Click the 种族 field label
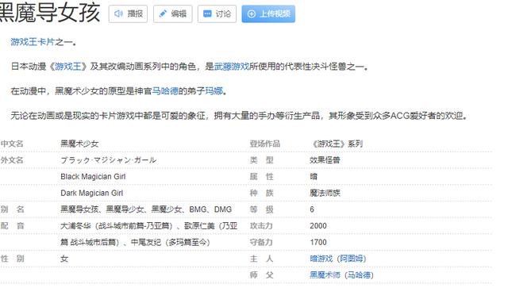508x303 pixels. tap(261, 193)
